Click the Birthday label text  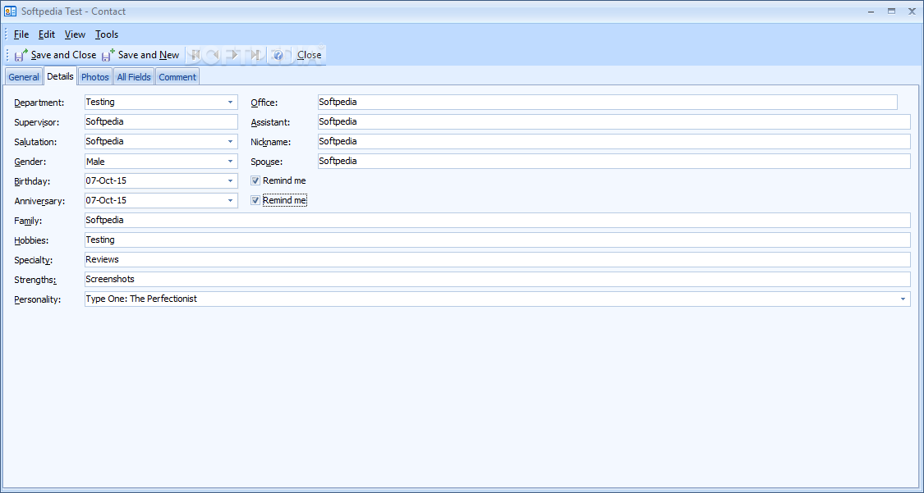32,182
